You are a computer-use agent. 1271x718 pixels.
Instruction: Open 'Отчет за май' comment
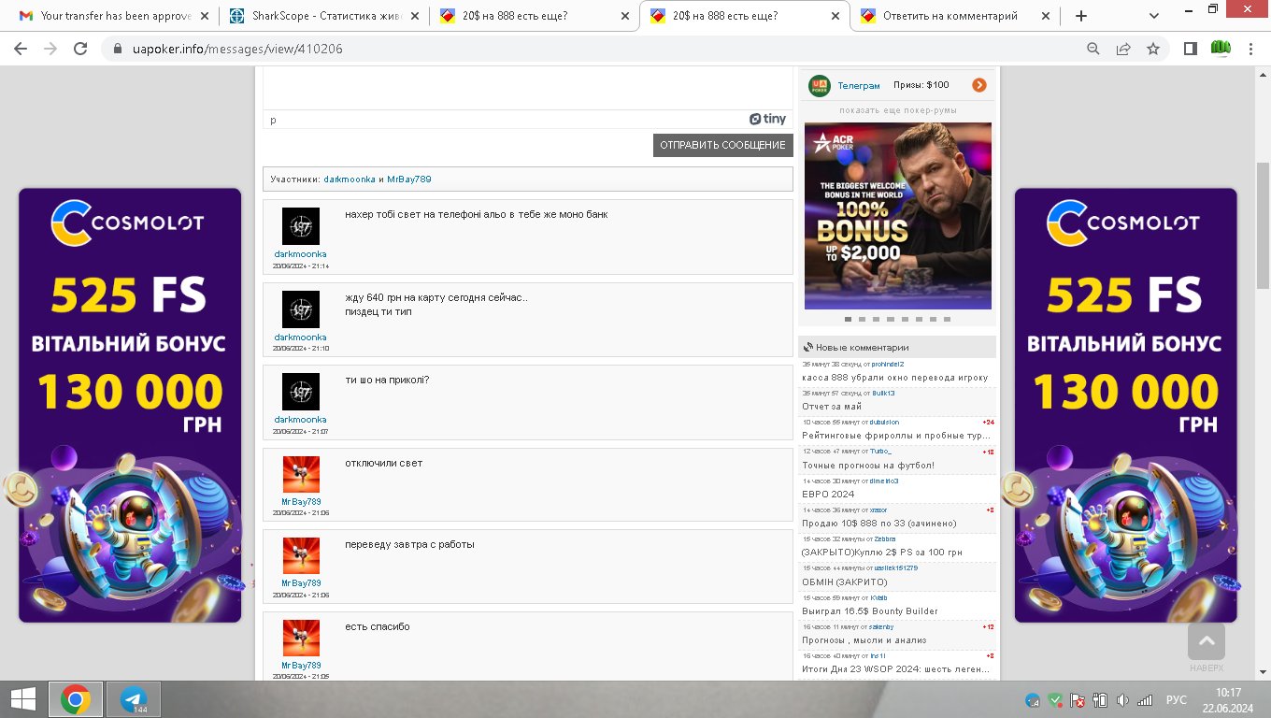coord(832,407)
